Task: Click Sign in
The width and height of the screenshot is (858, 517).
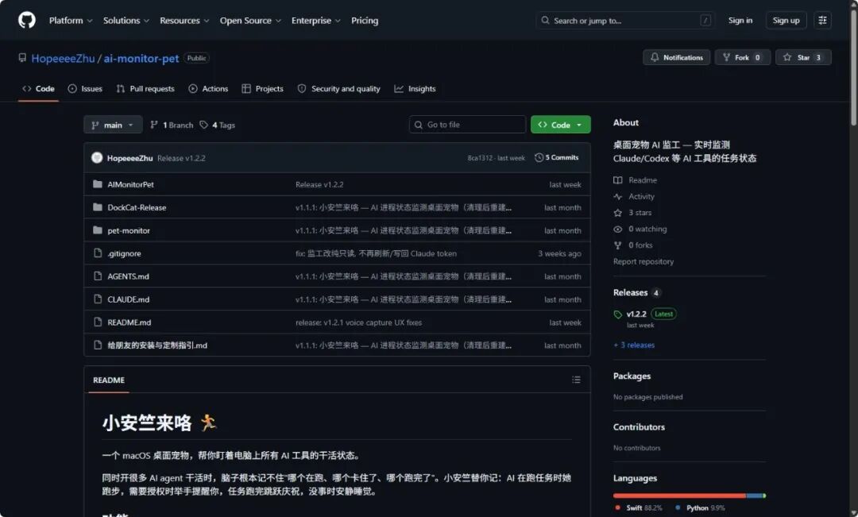Action: 740,20
